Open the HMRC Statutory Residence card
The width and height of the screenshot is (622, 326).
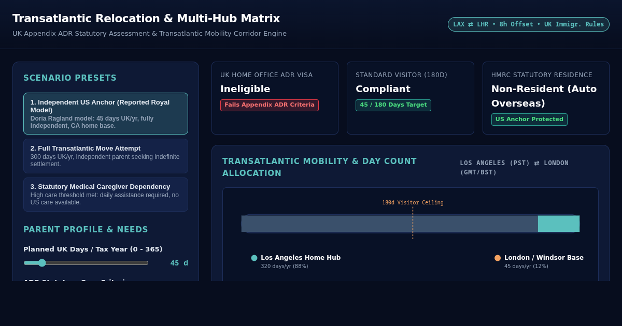(x=546, y=98)
